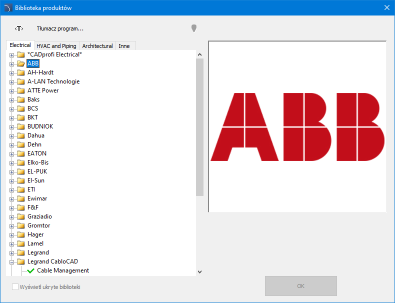Click the Legrand CabloCAD folder icon

point(20,261)
